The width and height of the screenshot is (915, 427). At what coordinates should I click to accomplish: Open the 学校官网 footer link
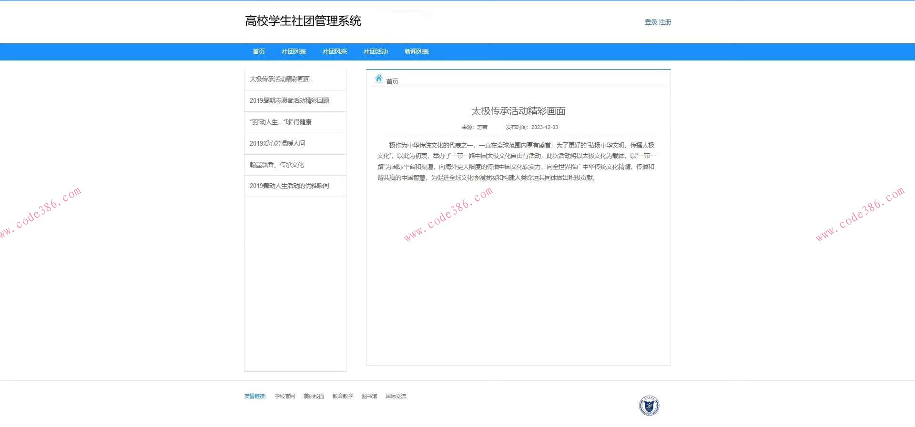click(285, 396)
